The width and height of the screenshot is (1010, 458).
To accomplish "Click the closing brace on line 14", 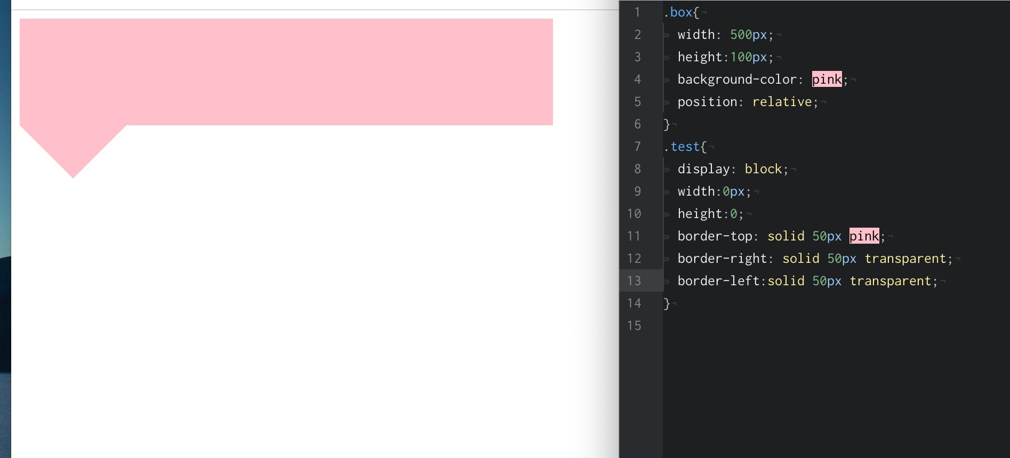I will pyautogui.click(x=667, y=303).
